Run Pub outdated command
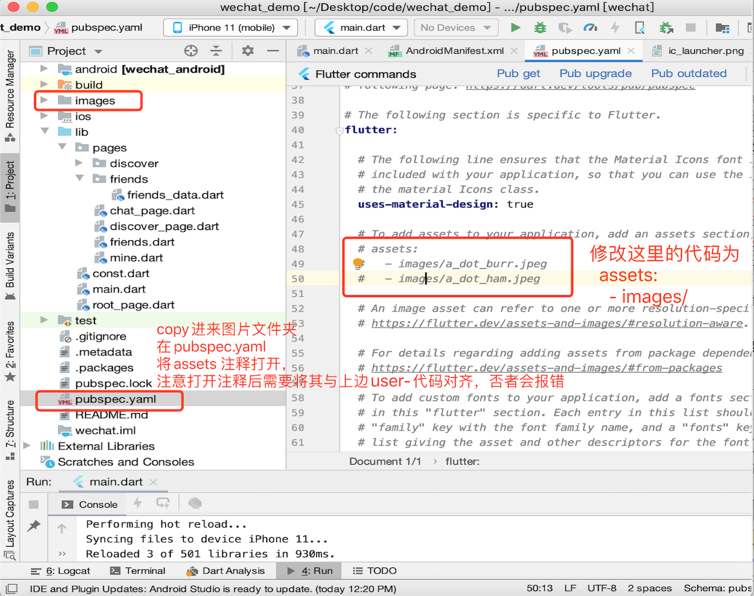 click(689, 74)
